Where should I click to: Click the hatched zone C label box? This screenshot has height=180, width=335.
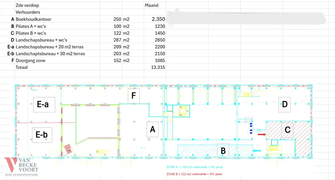[x=287, y=130]
